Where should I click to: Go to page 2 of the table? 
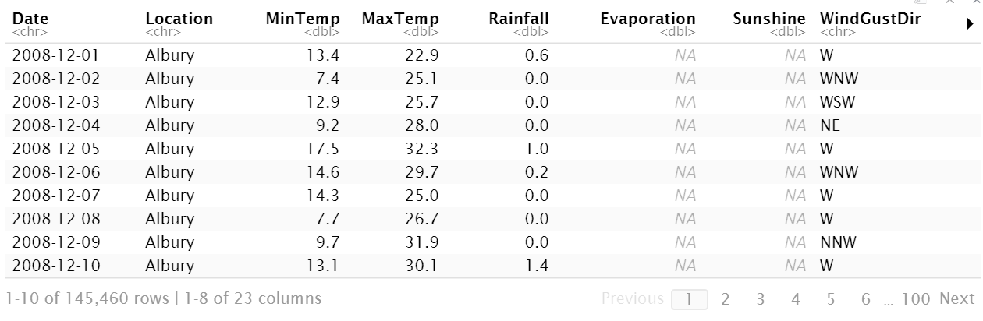click(x=725, y=298)
